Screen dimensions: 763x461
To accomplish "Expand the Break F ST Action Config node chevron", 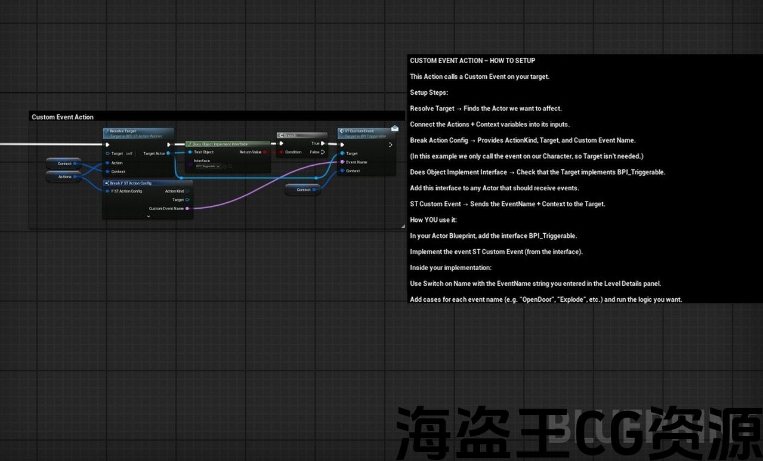I will pos(148,216).
